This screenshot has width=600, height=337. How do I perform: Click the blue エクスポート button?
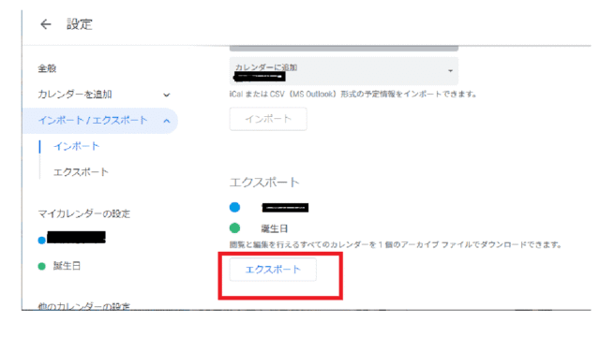[x=273, y=270]
